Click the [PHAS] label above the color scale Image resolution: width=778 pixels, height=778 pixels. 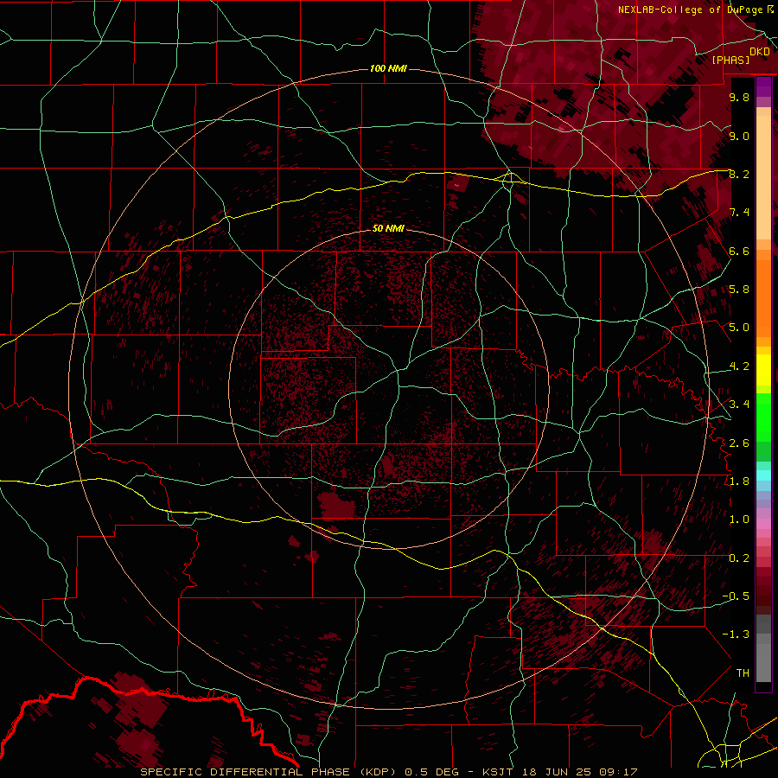730,60
